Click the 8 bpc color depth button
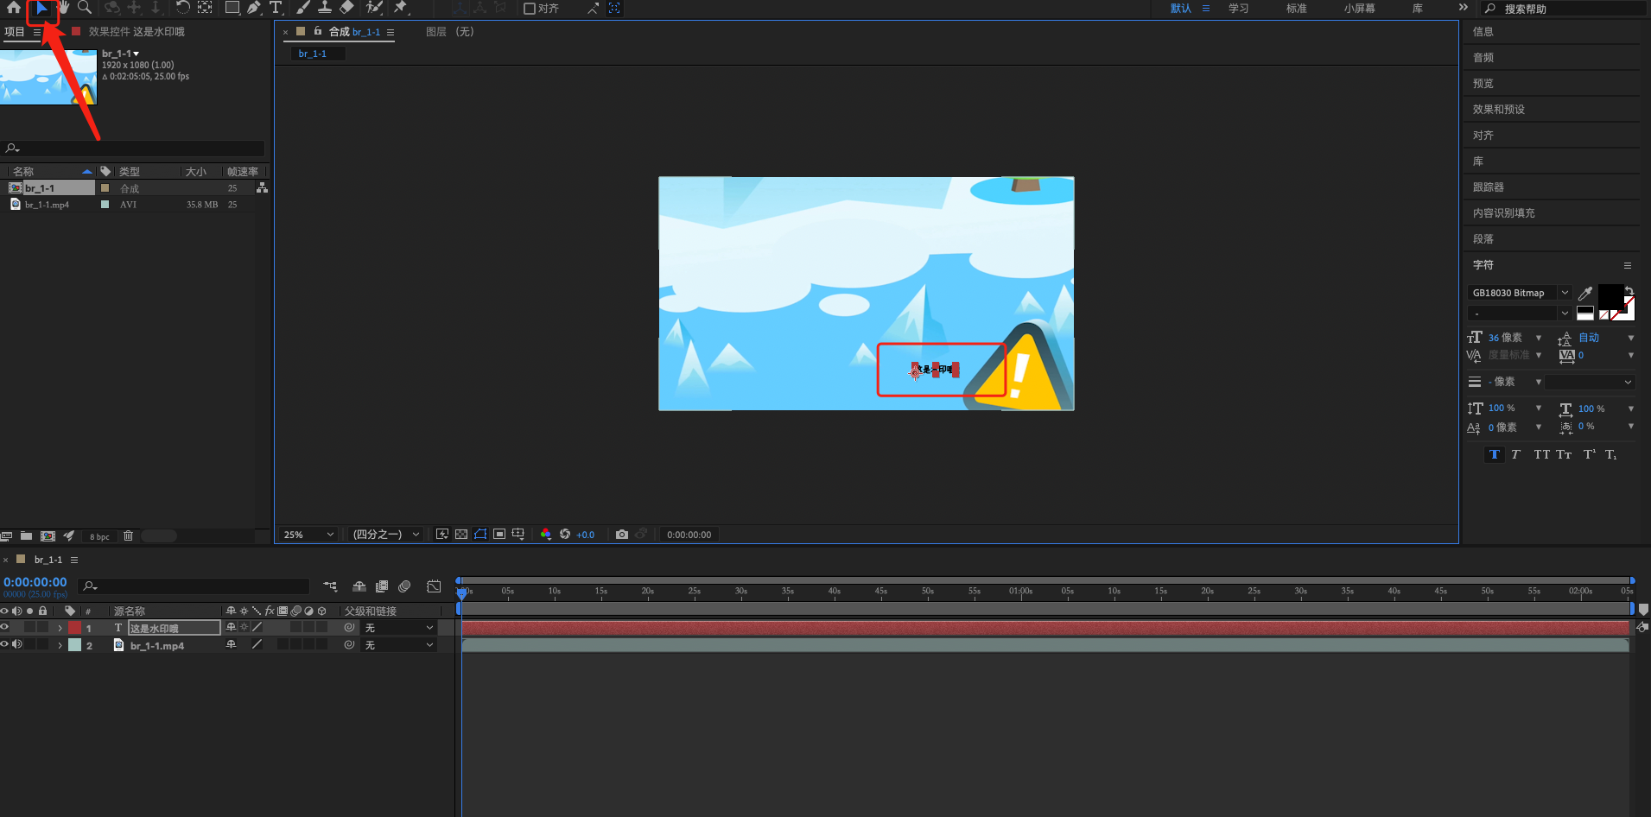This screenshot has height=817, width=1651. pos(99,537)
